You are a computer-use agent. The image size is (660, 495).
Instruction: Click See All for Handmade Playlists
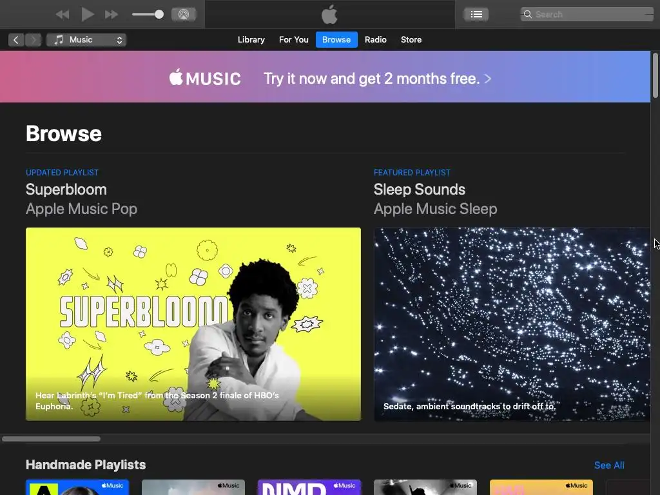(609, 465)
